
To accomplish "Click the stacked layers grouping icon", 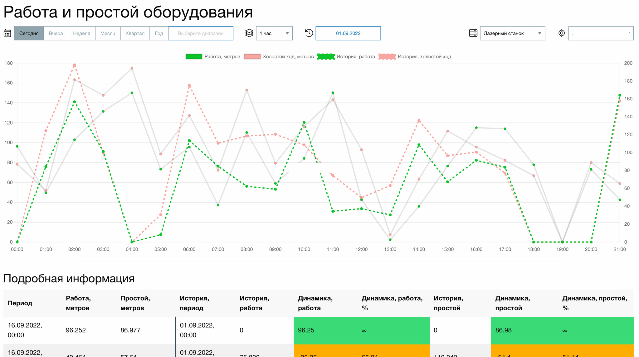I will tap(249, 33).
